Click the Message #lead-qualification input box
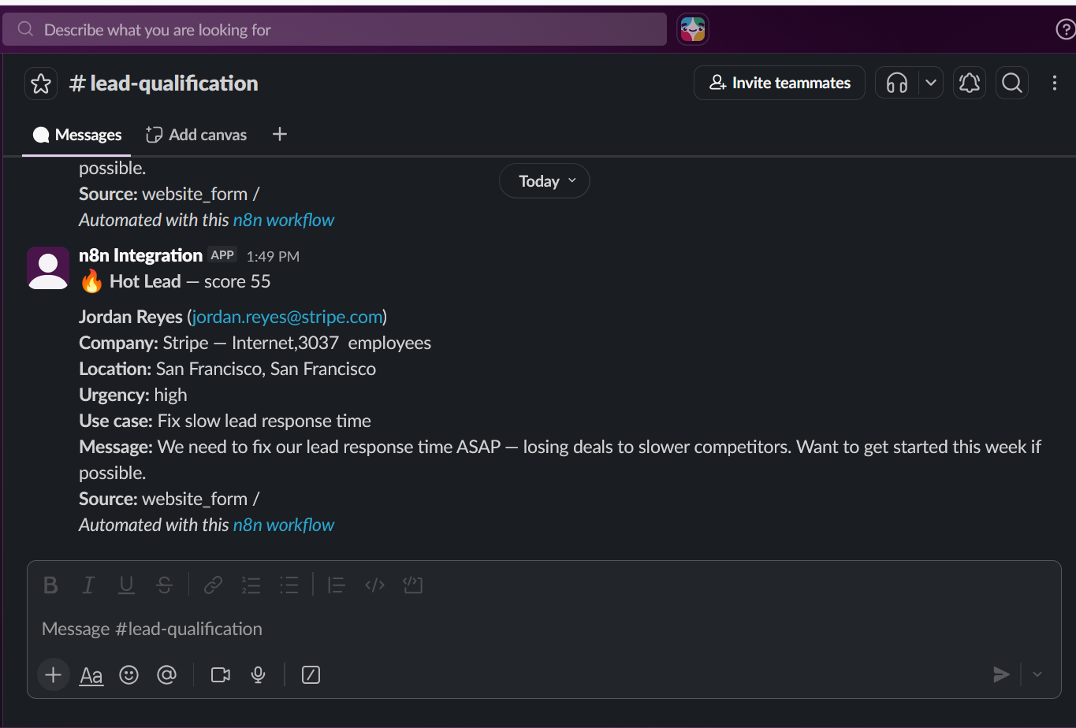This screenshot has height=728, width=1076. coord(544,629)
